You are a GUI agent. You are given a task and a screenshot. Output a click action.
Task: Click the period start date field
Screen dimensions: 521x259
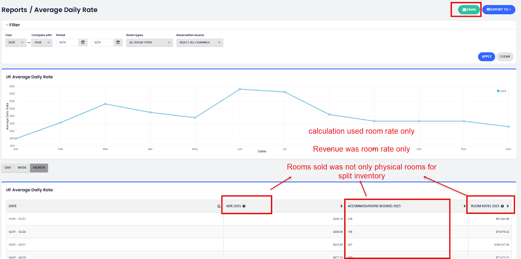click(67, 43)
